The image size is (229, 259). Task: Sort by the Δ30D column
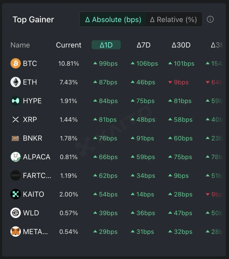(181, 45)
